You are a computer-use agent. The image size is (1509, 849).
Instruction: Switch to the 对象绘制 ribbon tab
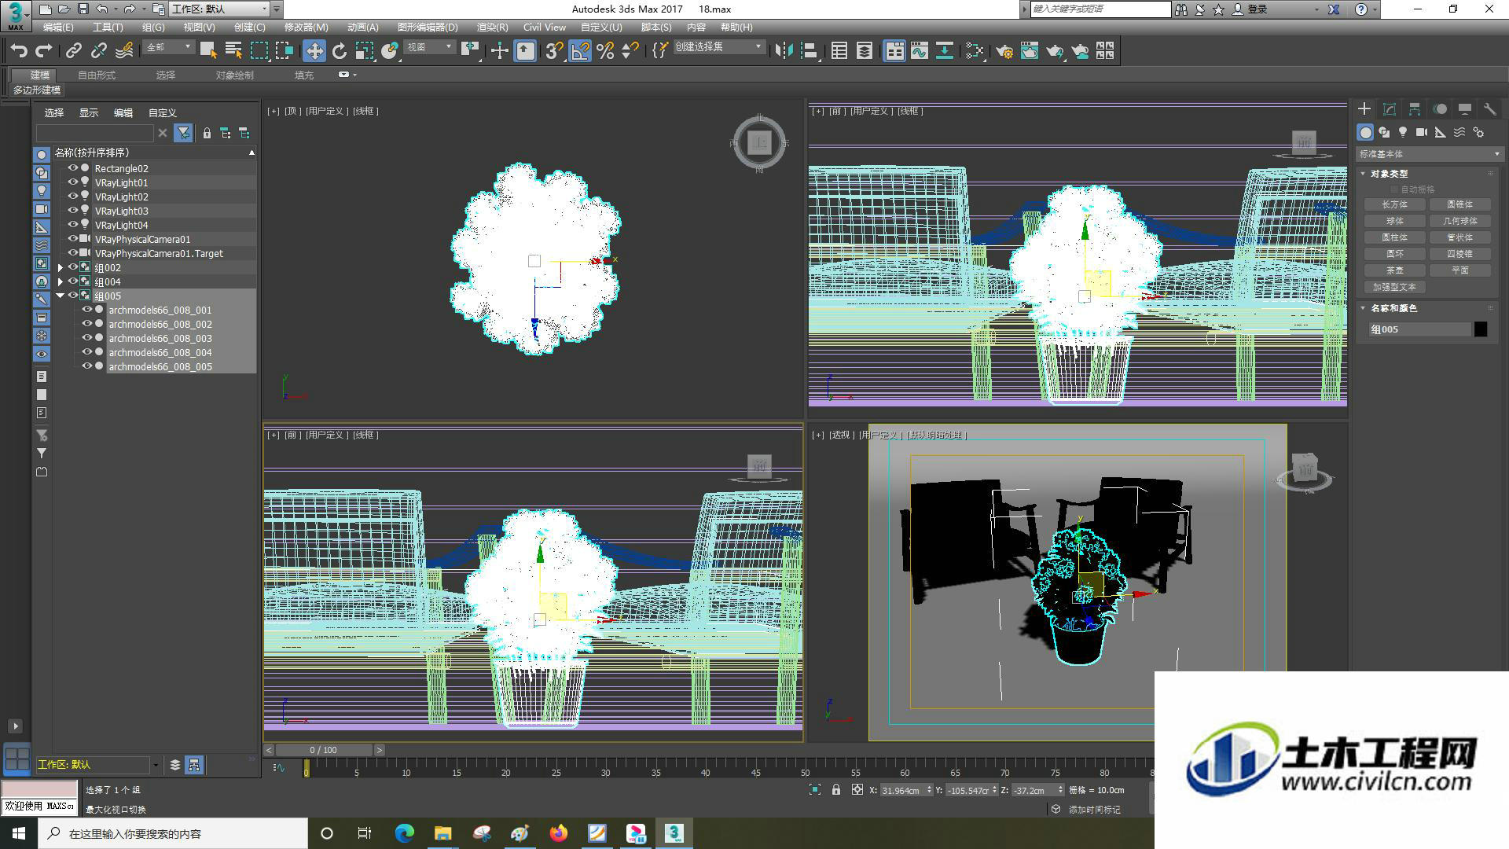click(235, 75)
